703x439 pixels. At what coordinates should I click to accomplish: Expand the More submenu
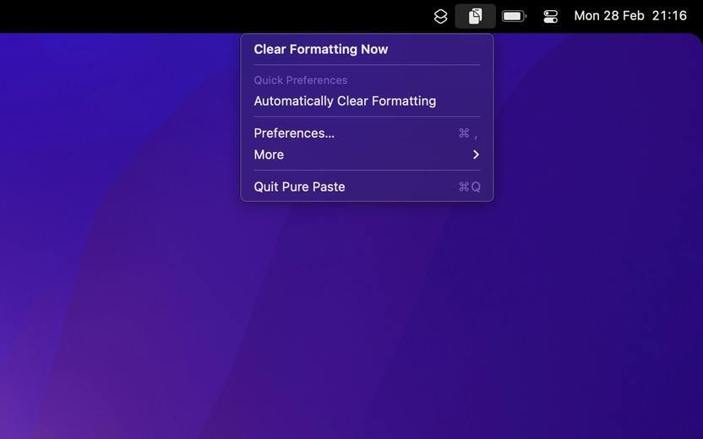point(367,154)
